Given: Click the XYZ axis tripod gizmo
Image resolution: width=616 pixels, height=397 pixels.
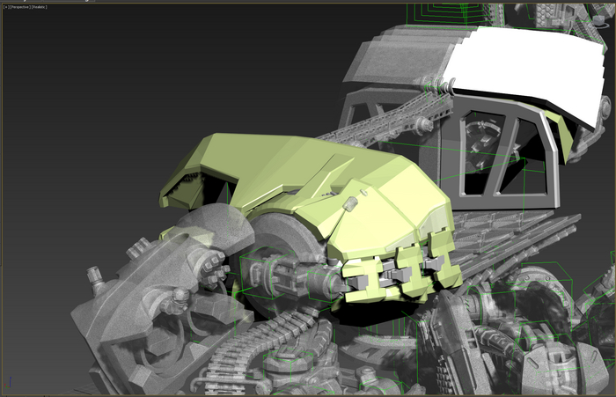Looking at the screenshot, I should 8,385.
